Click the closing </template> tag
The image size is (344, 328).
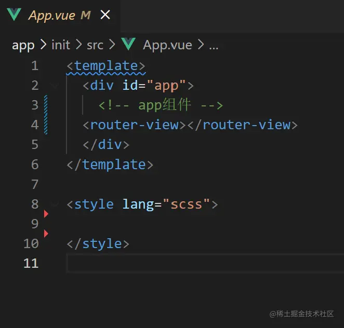110,165
